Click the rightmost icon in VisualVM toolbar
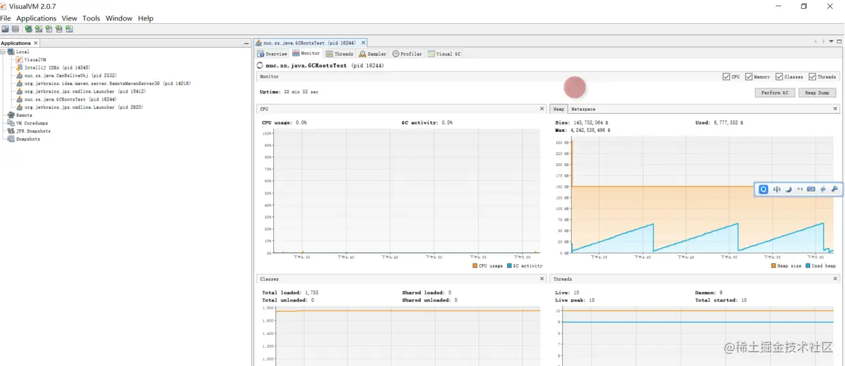 (x=69, y=29)
